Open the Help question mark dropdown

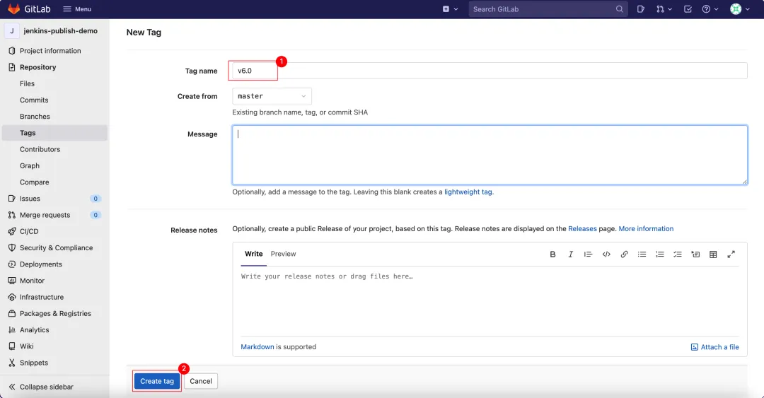[x=710, y=8]
